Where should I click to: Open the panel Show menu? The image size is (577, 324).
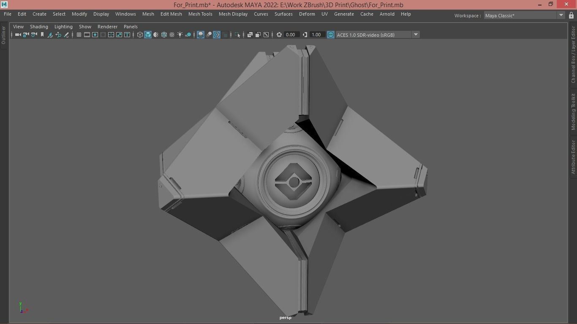[x=85, y=27]
